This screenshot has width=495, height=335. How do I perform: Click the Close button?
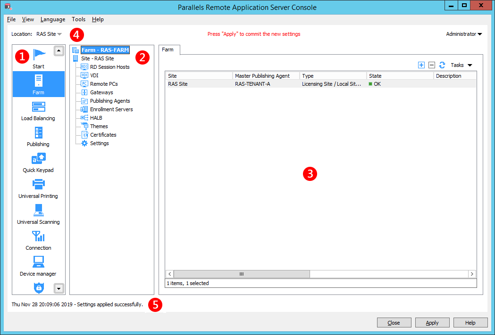[394, 323]
